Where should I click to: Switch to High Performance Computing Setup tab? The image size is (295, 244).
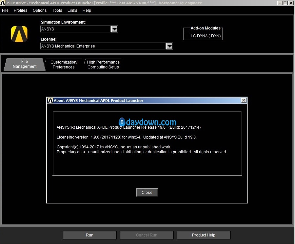tap(103, 65)
